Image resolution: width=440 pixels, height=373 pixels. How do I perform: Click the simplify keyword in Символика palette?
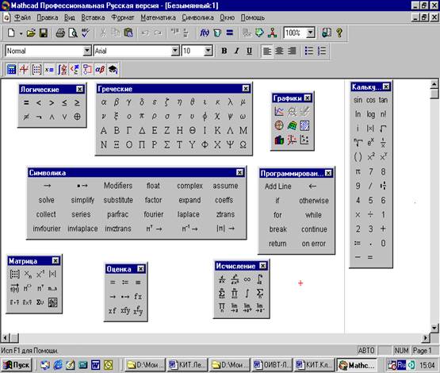click(82, 200)
